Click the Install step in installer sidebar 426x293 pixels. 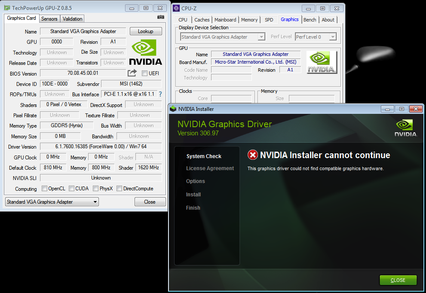193,195
